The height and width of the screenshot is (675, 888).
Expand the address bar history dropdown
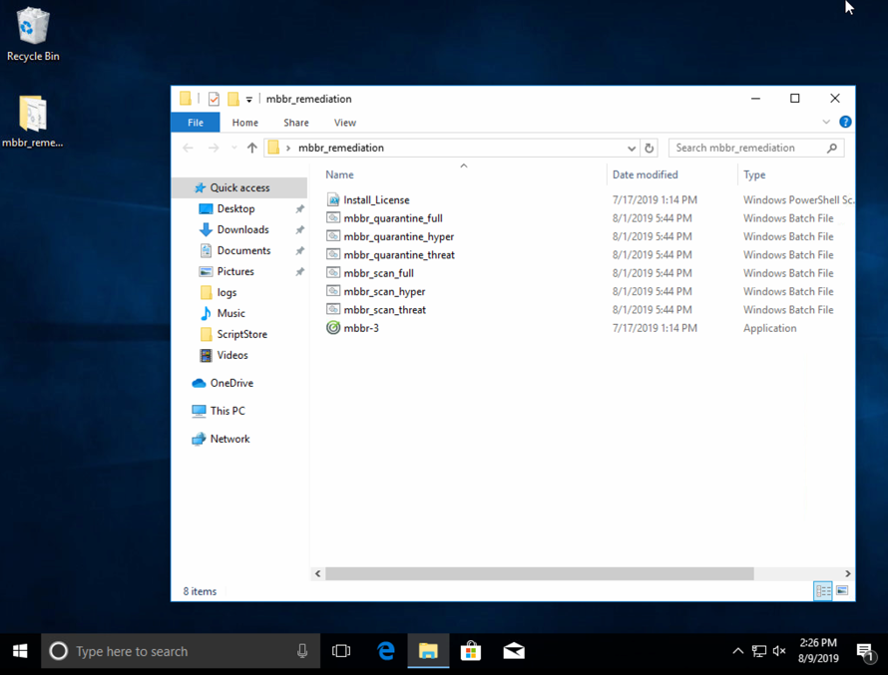click(632, 149)
